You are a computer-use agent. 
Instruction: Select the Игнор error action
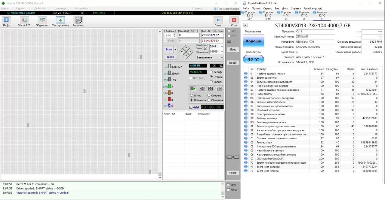[196, 95]
